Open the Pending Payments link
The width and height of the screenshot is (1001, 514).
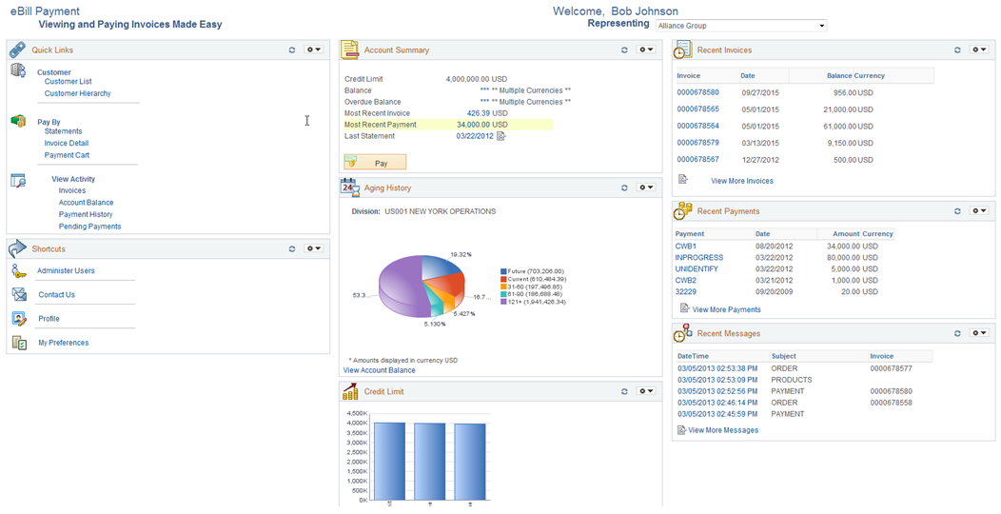[x=90, y=227]
